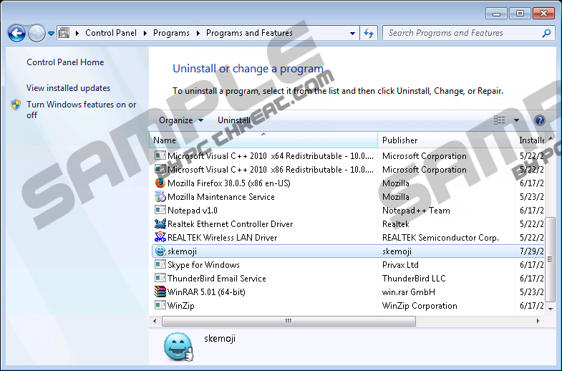Click the Uninstall toolbar button

point(234,120)
